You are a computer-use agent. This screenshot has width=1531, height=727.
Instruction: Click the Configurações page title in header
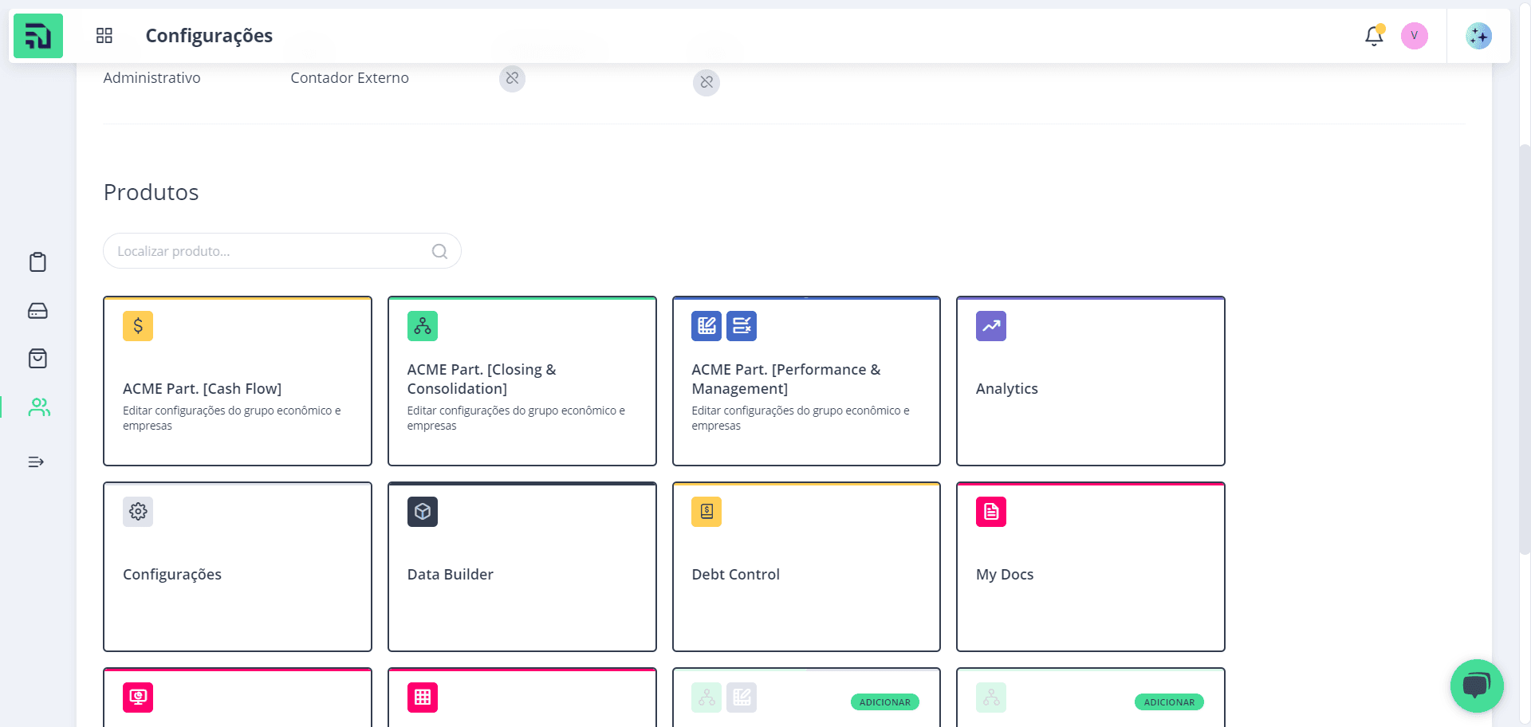coord(209,36)
